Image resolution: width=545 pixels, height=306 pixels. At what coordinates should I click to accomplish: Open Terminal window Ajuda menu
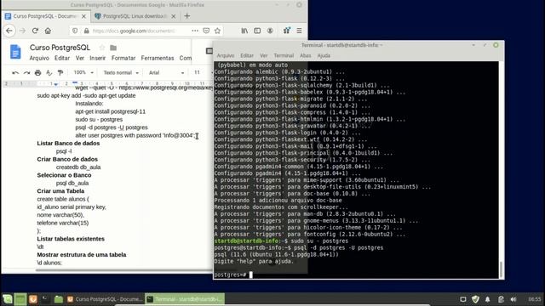point(324,55)
